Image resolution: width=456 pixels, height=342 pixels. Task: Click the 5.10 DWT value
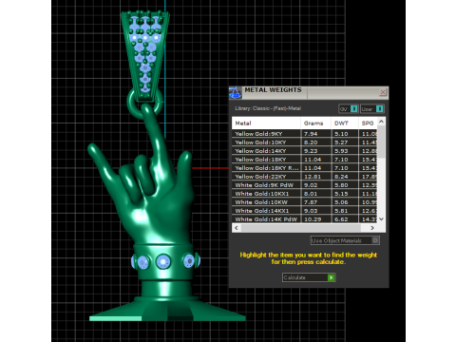click(341, 134)
